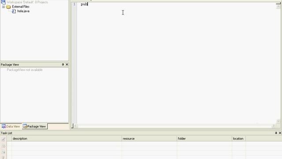Click the Task List panel title
The width and height of the screenshot is (282, 159).
point(7,133)
